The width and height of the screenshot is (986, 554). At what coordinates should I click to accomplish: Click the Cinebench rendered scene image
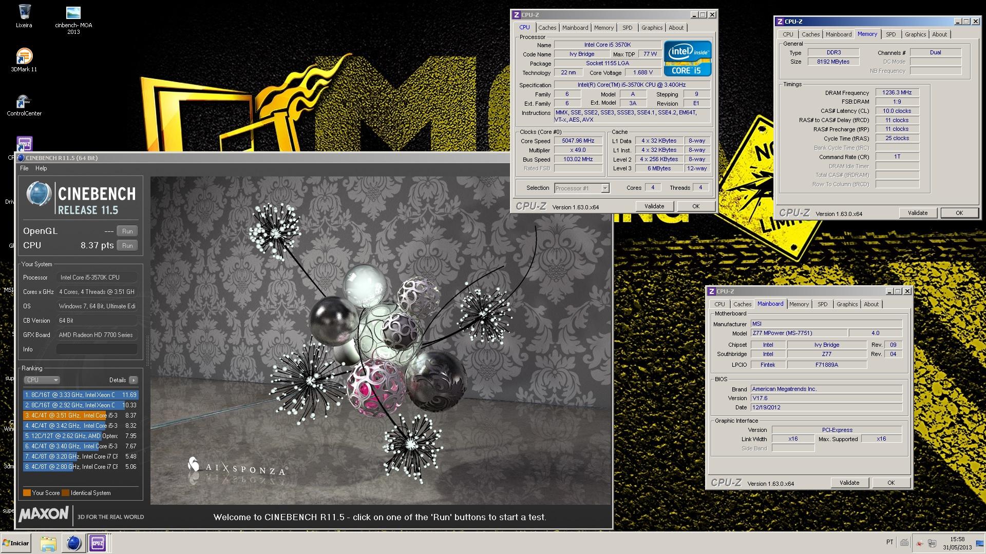[381, 341]
